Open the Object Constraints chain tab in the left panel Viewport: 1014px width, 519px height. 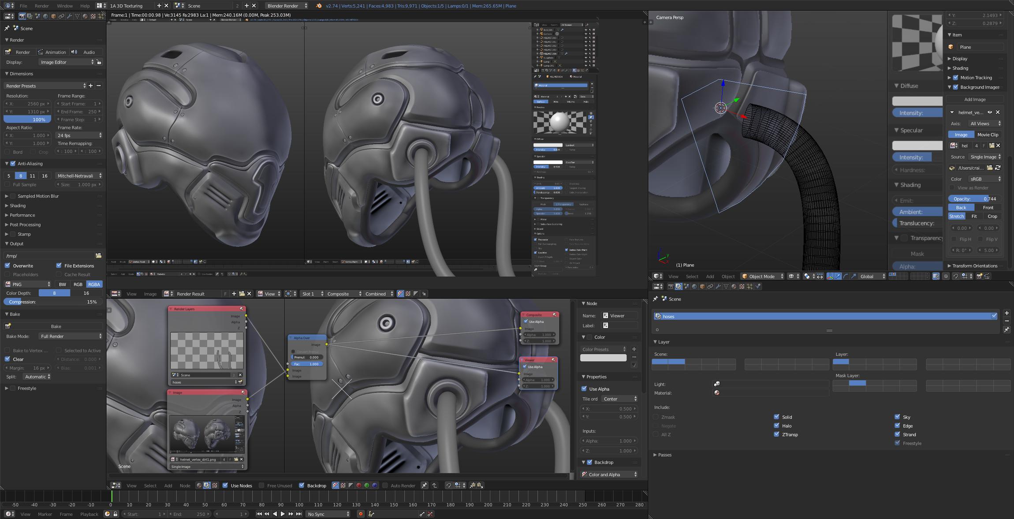point(61,16)
